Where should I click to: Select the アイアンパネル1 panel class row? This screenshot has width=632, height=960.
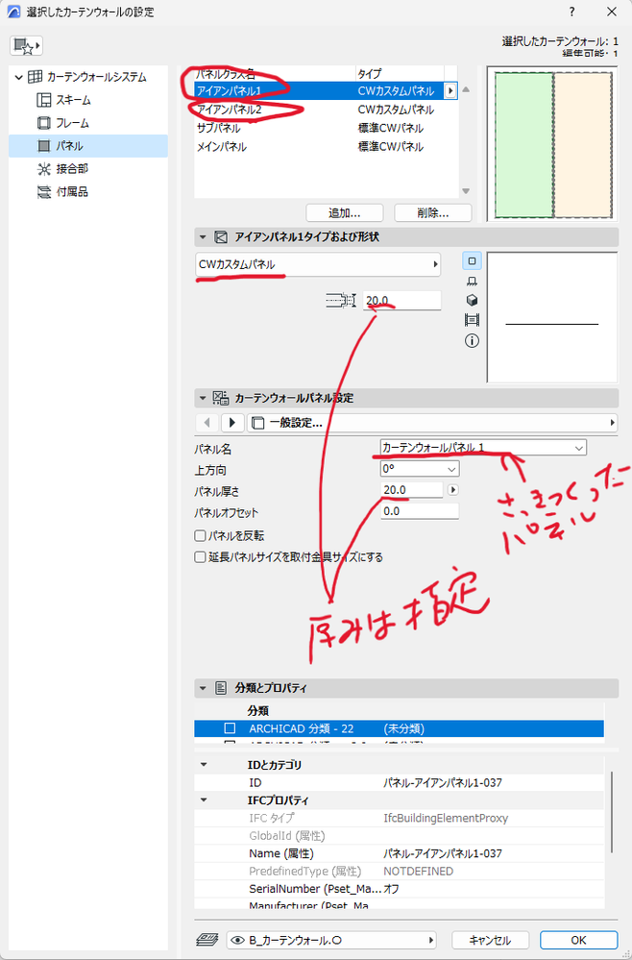coord(319,90)
